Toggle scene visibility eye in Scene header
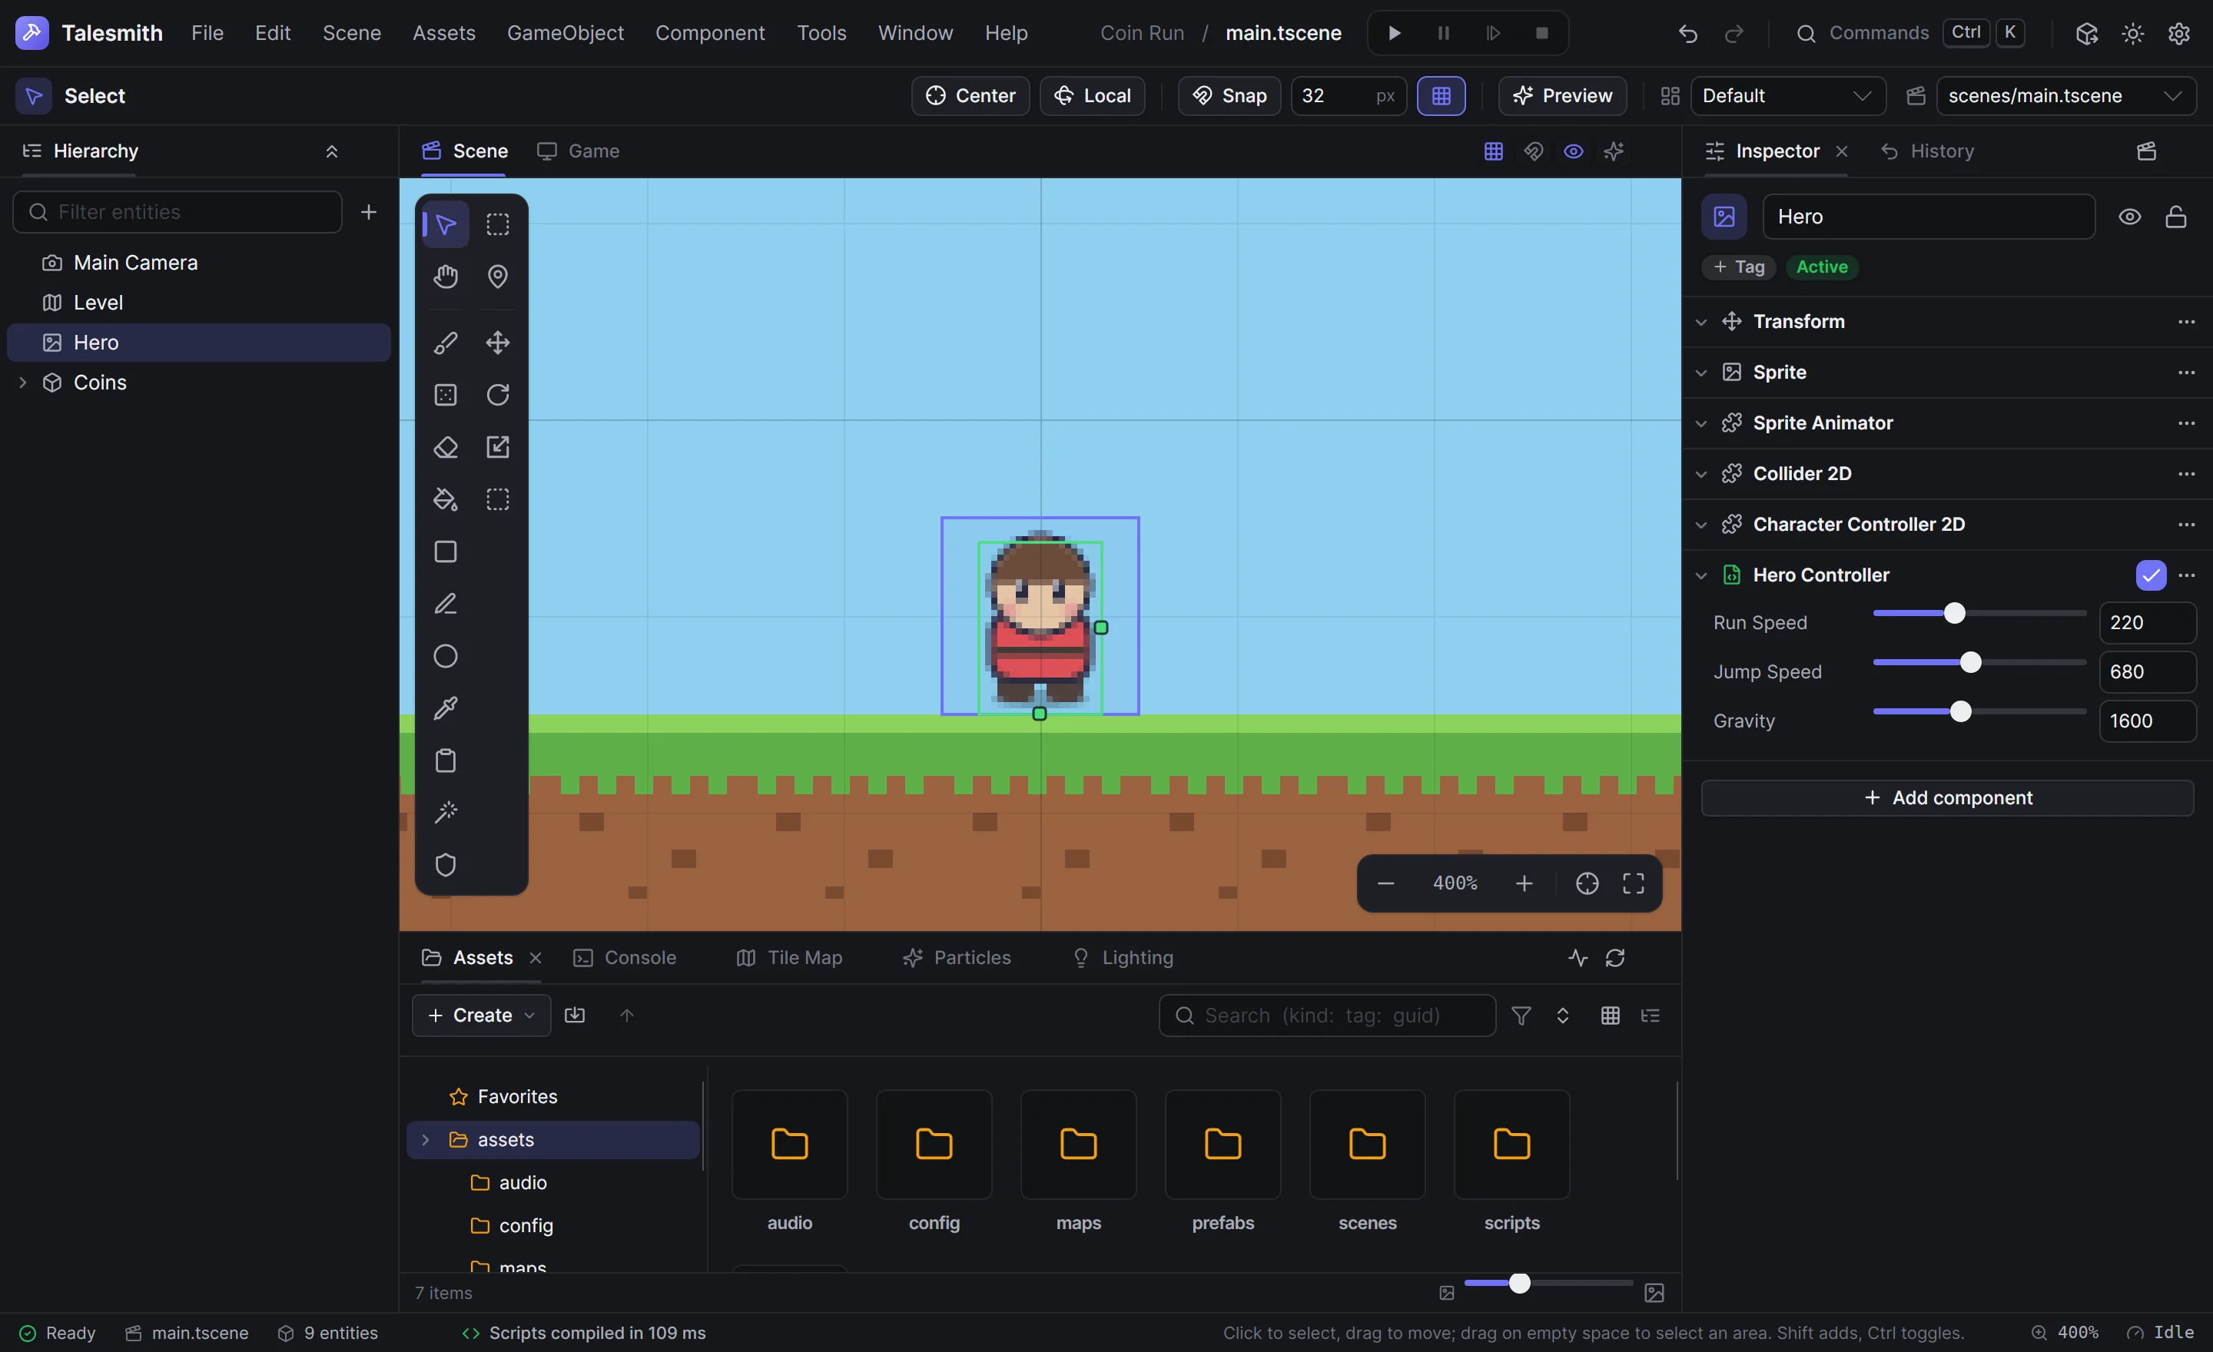The image size is (2213, 1352). click(1574, 152)
